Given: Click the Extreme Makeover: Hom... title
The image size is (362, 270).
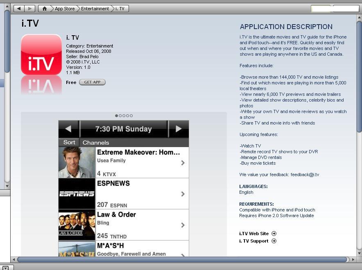Looking at the screenshot, I should point(138,152).
